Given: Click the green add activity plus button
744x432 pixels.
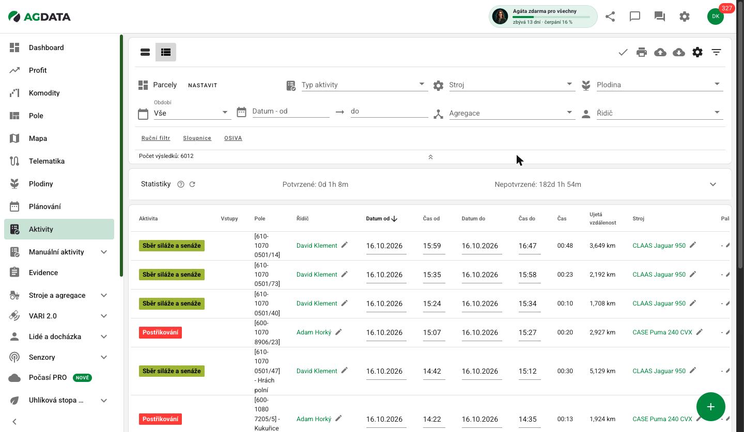Looking at the screenshot, I should pyautogui.click(x=711, y=407).
